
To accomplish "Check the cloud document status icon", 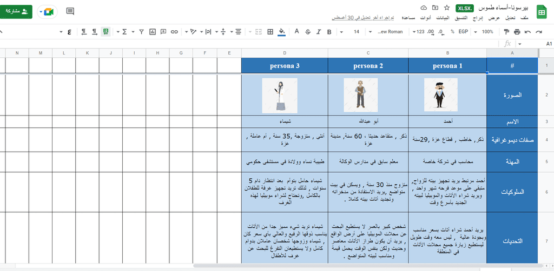I will click(424, 8).
